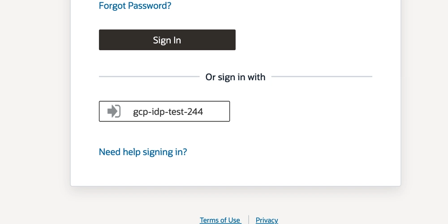Click the word 'Terms' in footer link
The image size is (448, 224).
point(210,220)
